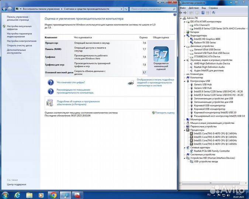The width and height of the screenshot is (249, 199).
Task: Open the address bar history dropdown arrow
Action: click(121, 9)
